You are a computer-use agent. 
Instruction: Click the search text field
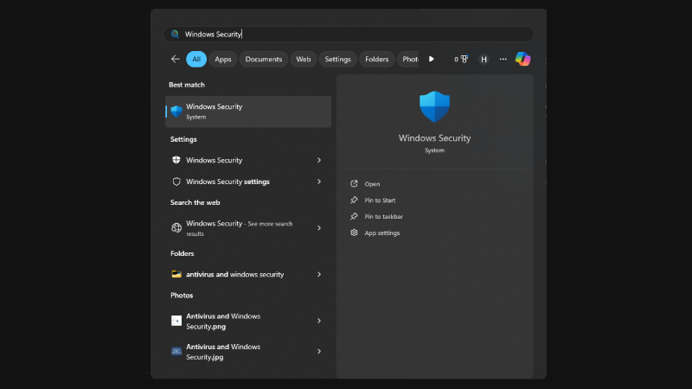(349, 34)
